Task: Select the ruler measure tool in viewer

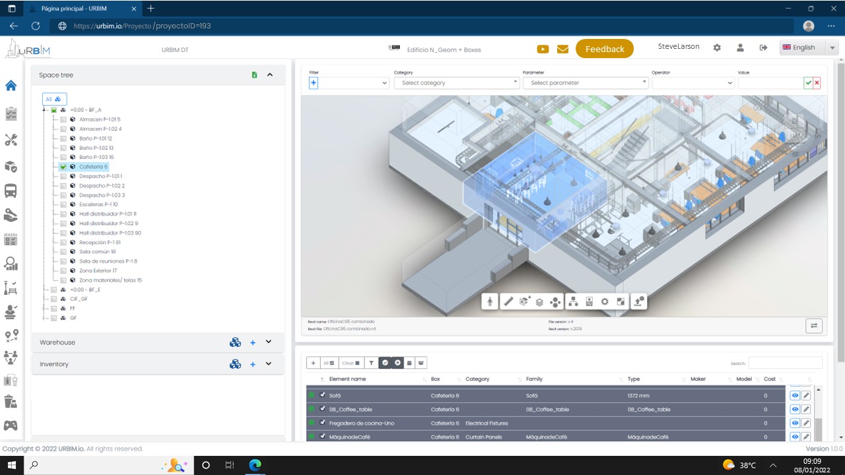Action: [x=508, y=301]
